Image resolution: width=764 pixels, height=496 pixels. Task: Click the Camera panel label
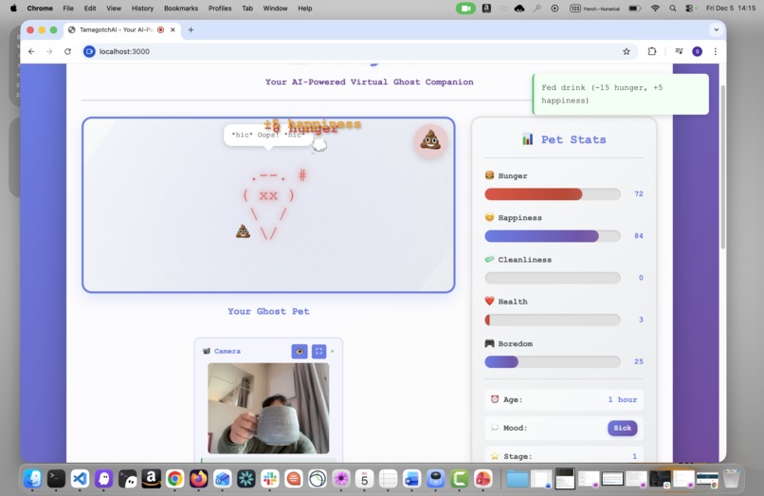[x=227, y=351]
